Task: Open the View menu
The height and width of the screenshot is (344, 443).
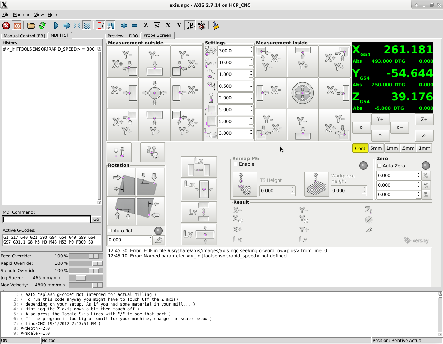Action: tap(39, 15)
